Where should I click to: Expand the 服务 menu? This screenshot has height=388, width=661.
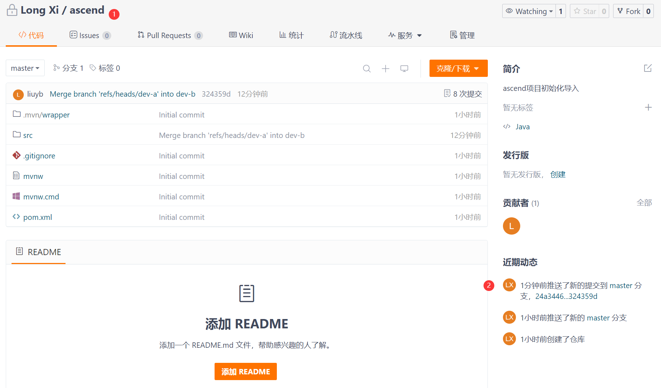click(x=405, y=35)
